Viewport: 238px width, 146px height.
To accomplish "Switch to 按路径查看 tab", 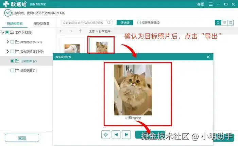I will point(15,23).
